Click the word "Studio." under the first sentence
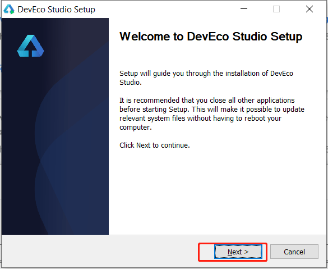Viewport: 328px width, 269px height. (131, 83)
